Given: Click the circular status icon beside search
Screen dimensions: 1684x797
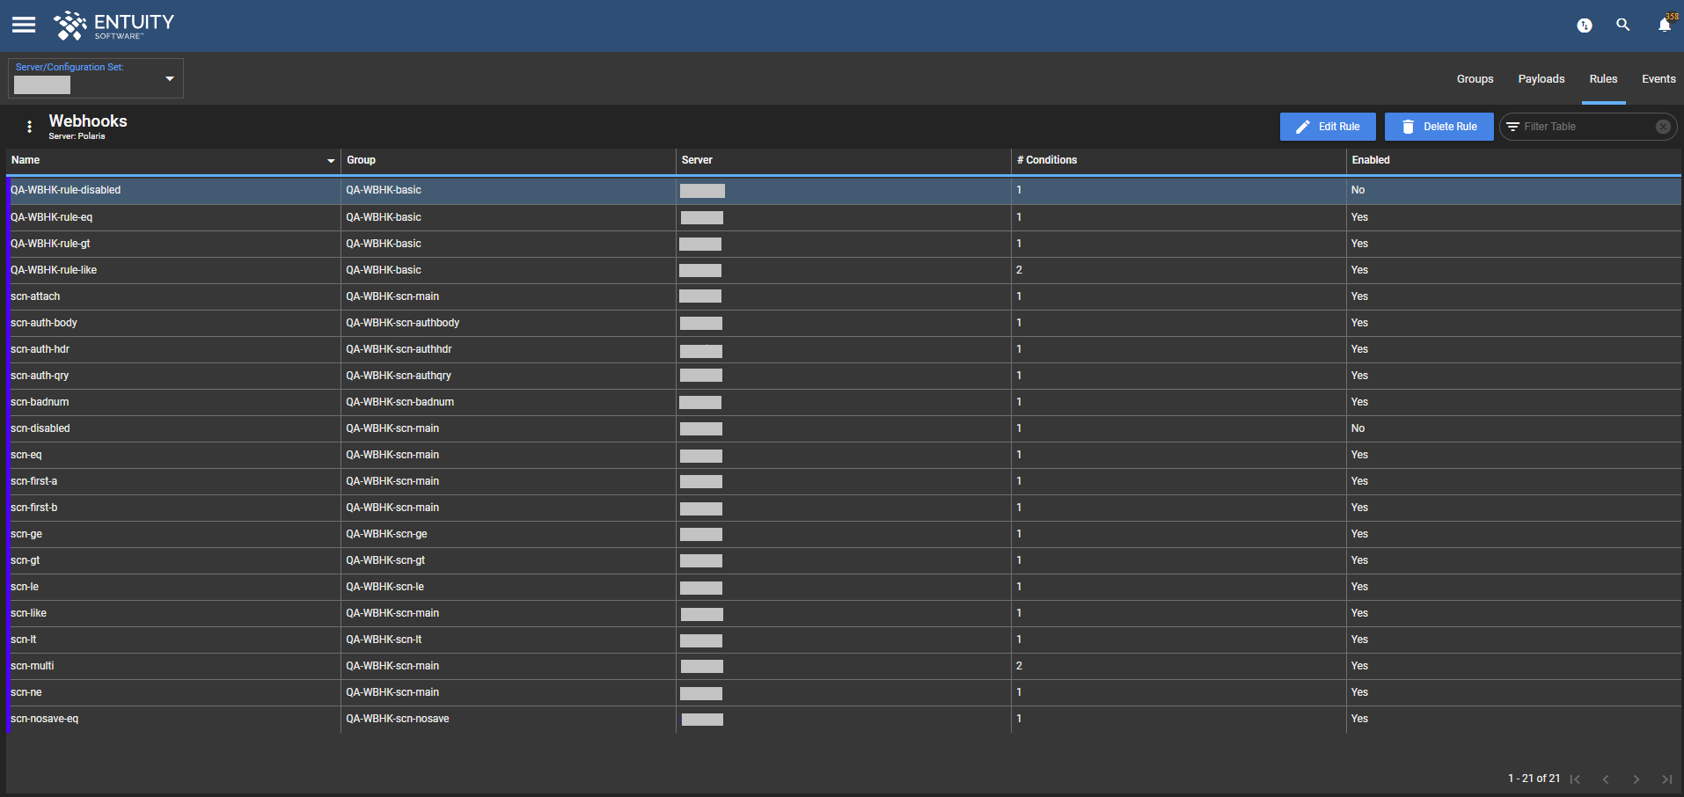Looking at the screenshot, I should point(1585,26).
